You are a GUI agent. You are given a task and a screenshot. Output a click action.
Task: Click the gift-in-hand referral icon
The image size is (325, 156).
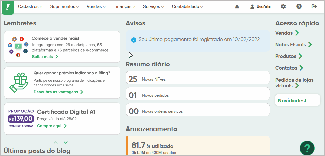tap(19, 83)
